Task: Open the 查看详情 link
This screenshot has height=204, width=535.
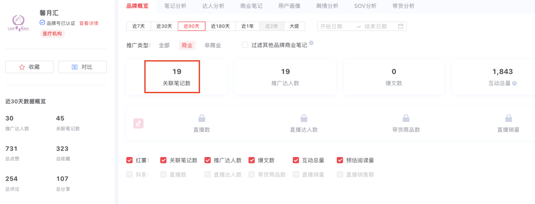Action: click(x=89, y=23)
